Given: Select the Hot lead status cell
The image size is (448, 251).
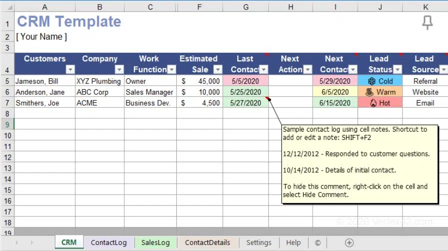Looking at the screenshot, I should (380, 103).
